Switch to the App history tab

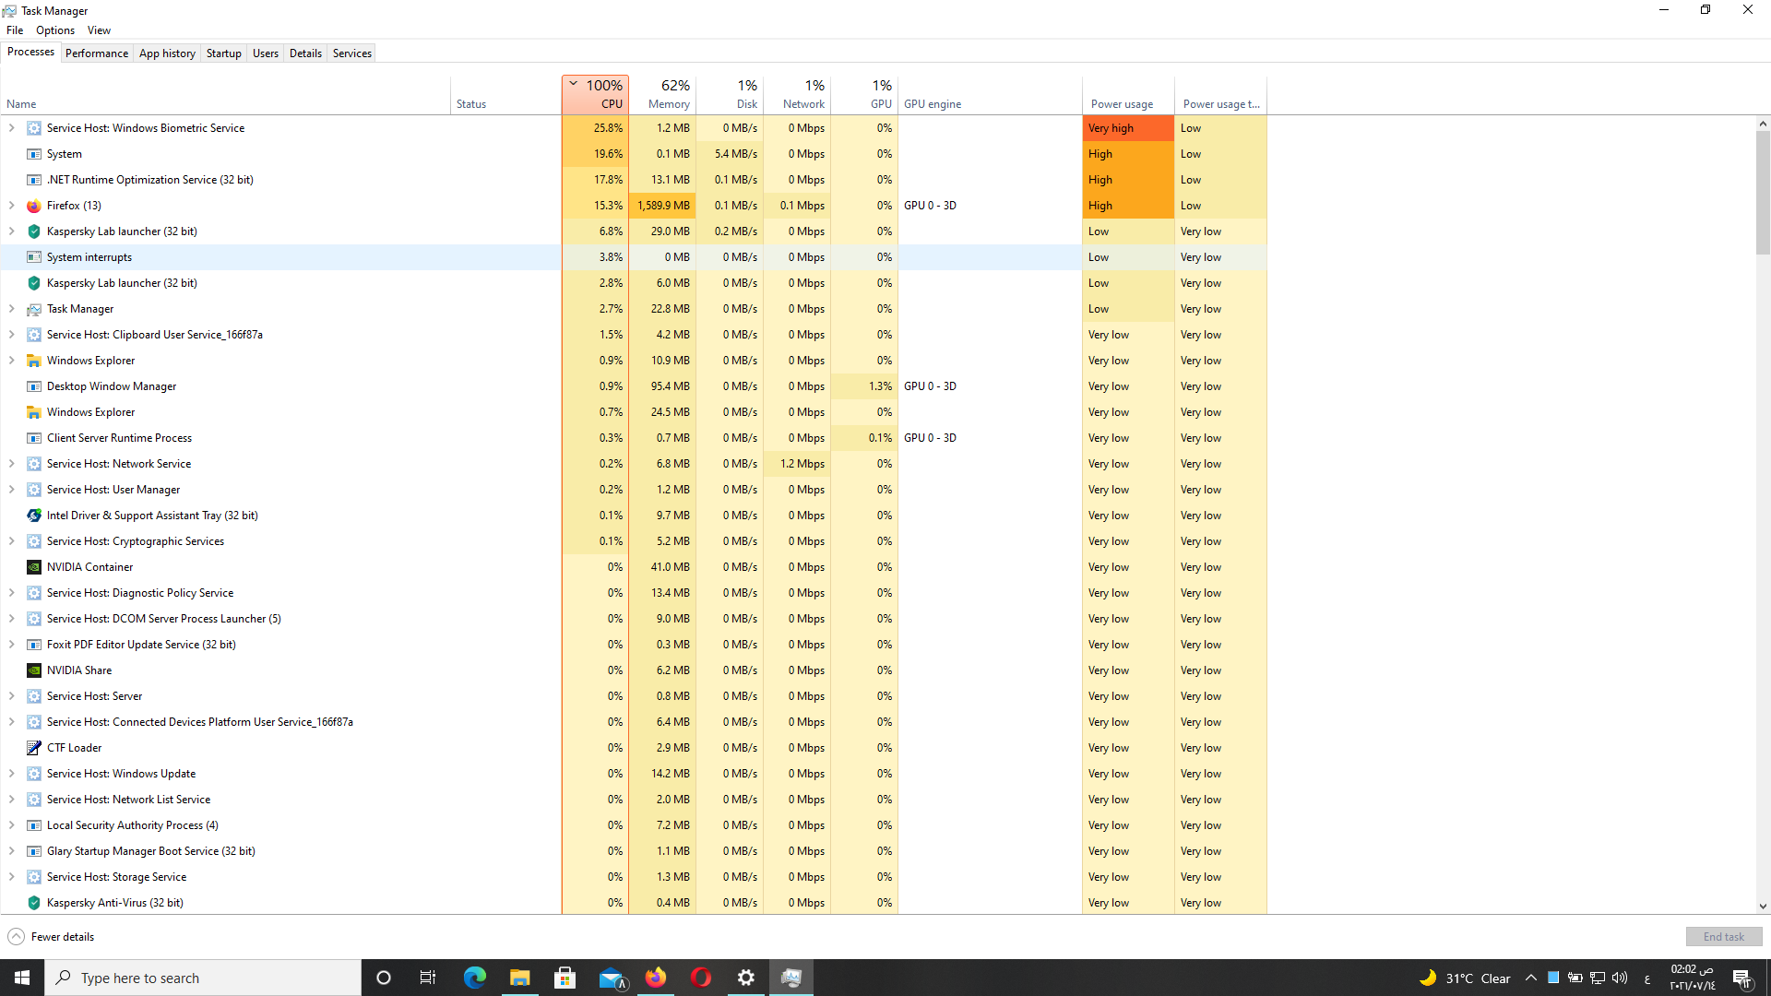tap(167, 53)
